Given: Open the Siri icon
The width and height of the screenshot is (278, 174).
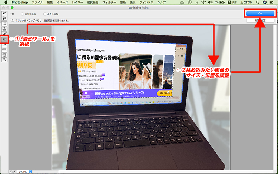Looking at the screenshot, I should coord(265,2).
